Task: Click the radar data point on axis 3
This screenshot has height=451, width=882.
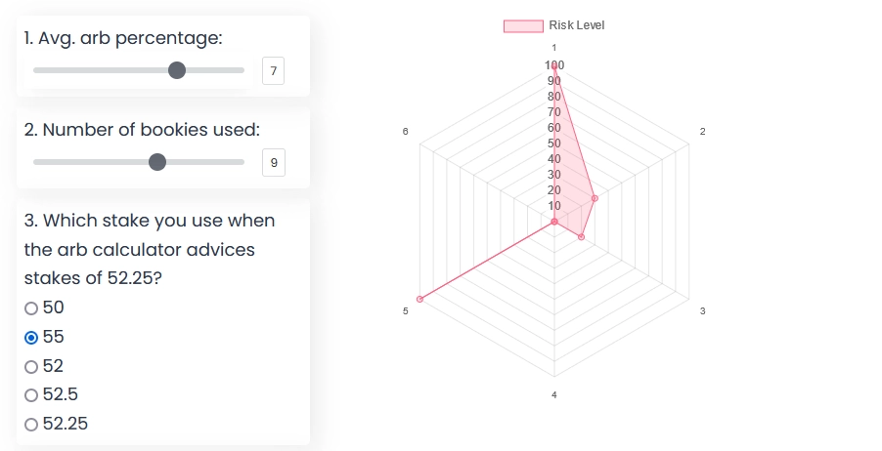Action: pos(581,236)
